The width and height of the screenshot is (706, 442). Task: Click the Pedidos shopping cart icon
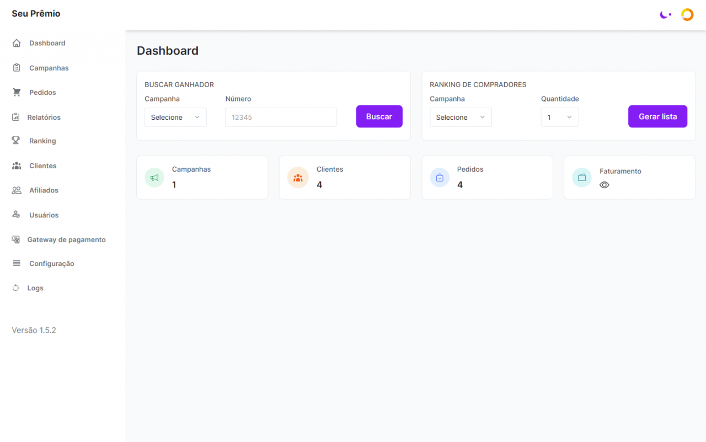(x=17, y=92)
